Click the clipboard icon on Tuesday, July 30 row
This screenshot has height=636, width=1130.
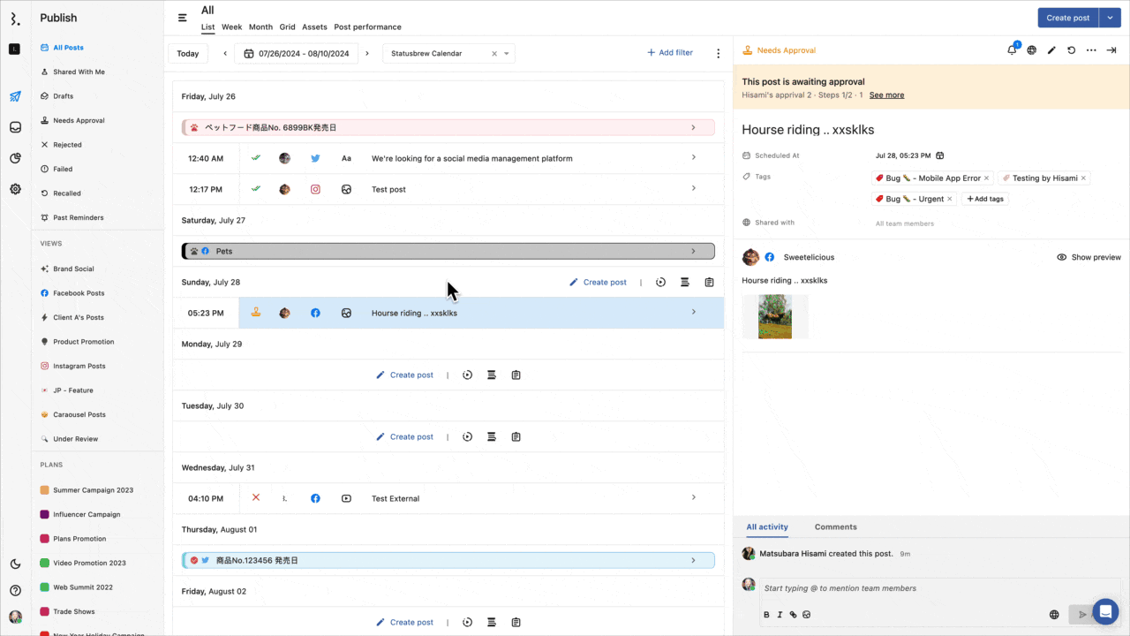click(x=516, y=437)
